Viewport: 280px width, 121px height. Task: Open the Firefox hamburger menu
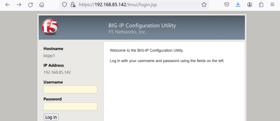[272, 5]
